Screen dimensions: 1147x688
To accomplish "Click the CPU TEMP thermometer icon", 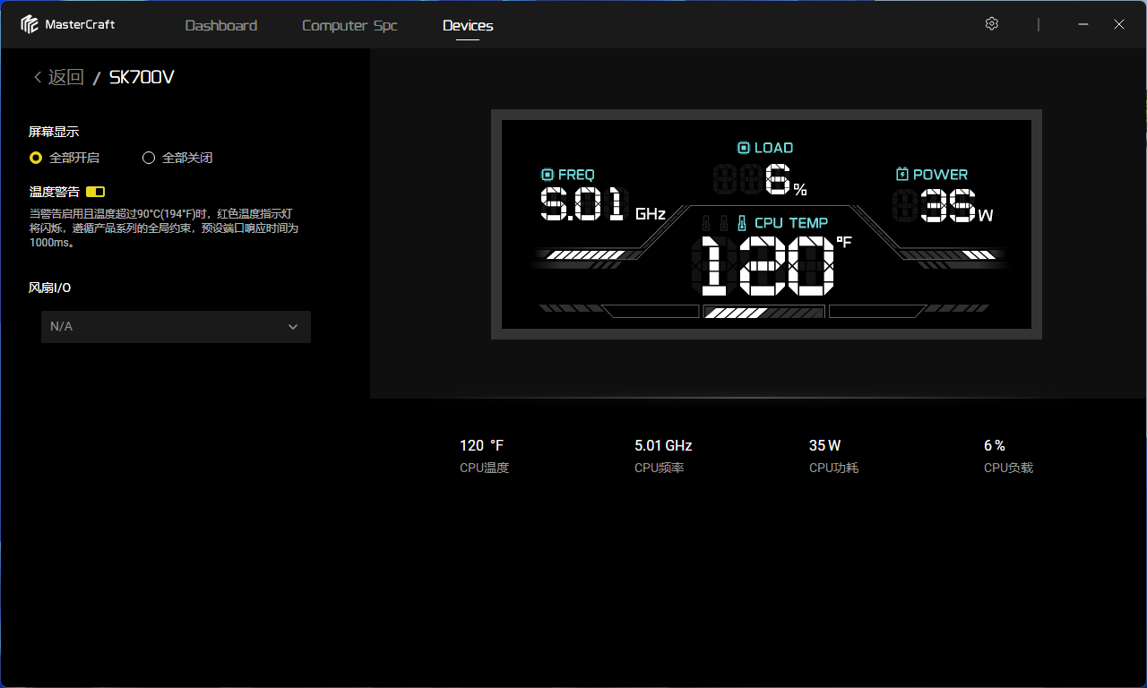I will pyautogui.click(x=742, y=223).
